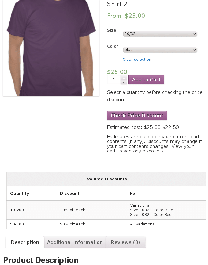Select the 10-200 quantity discount row
This screenshot has width=208, height=265.
coord(106,210)
